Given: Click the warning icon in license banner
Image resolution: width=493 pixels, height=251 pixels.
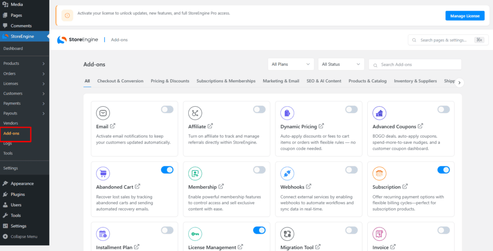Looking at the screenshot, I should (x=67, y=15).
